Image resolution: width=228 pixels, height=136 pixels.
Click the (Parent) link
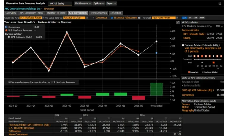[x=49, y=9]
